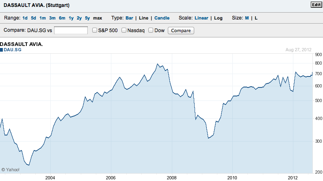Switch range to 6m
323x181 pixels.
62,18
